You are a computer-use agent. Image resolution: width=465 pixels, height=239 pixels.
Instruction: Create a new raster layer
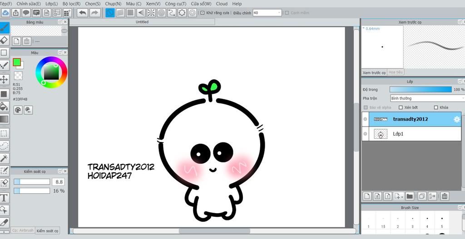pos(367,196)
